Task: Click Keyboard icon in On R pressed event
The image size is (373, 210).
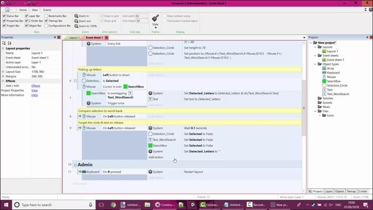Action: (84, 171)
